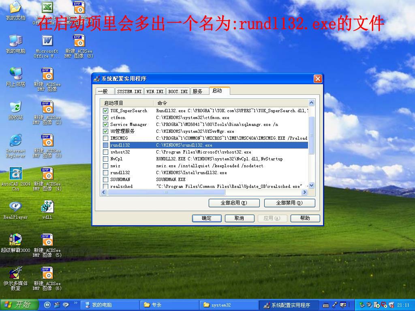Switch to the WIN.INI tab
This screenshot has width=415, height=311.
[x=155, y=91]
